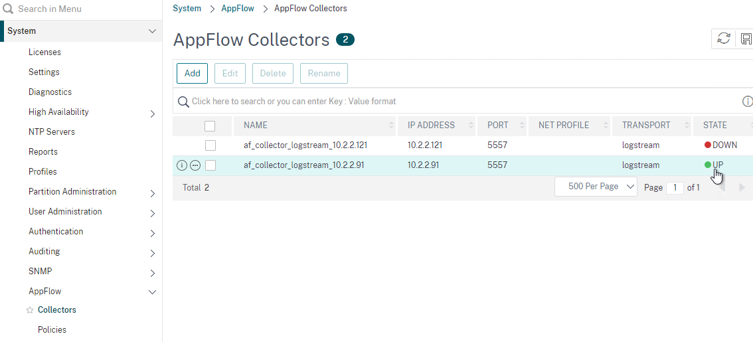Expand the SNMP submenu
The height and width of the screenshot is (342, 753).
pyautogui.click(x=153, y=274)
